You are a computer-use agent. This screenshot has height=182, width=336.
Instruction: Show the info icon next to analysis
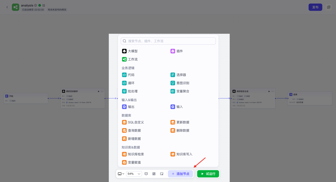35,5
